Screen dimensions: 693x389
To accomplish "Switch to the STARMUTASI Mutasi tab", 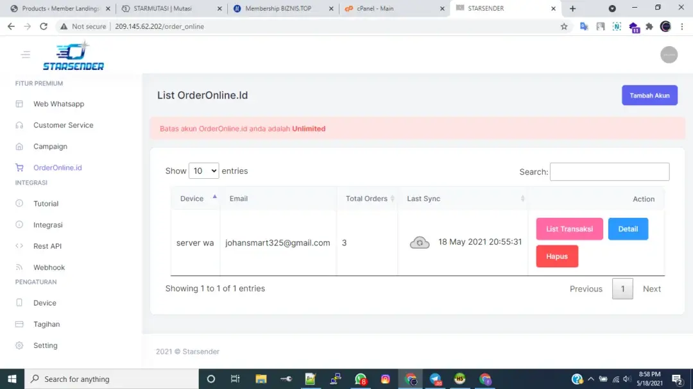I will click(170, 8).
